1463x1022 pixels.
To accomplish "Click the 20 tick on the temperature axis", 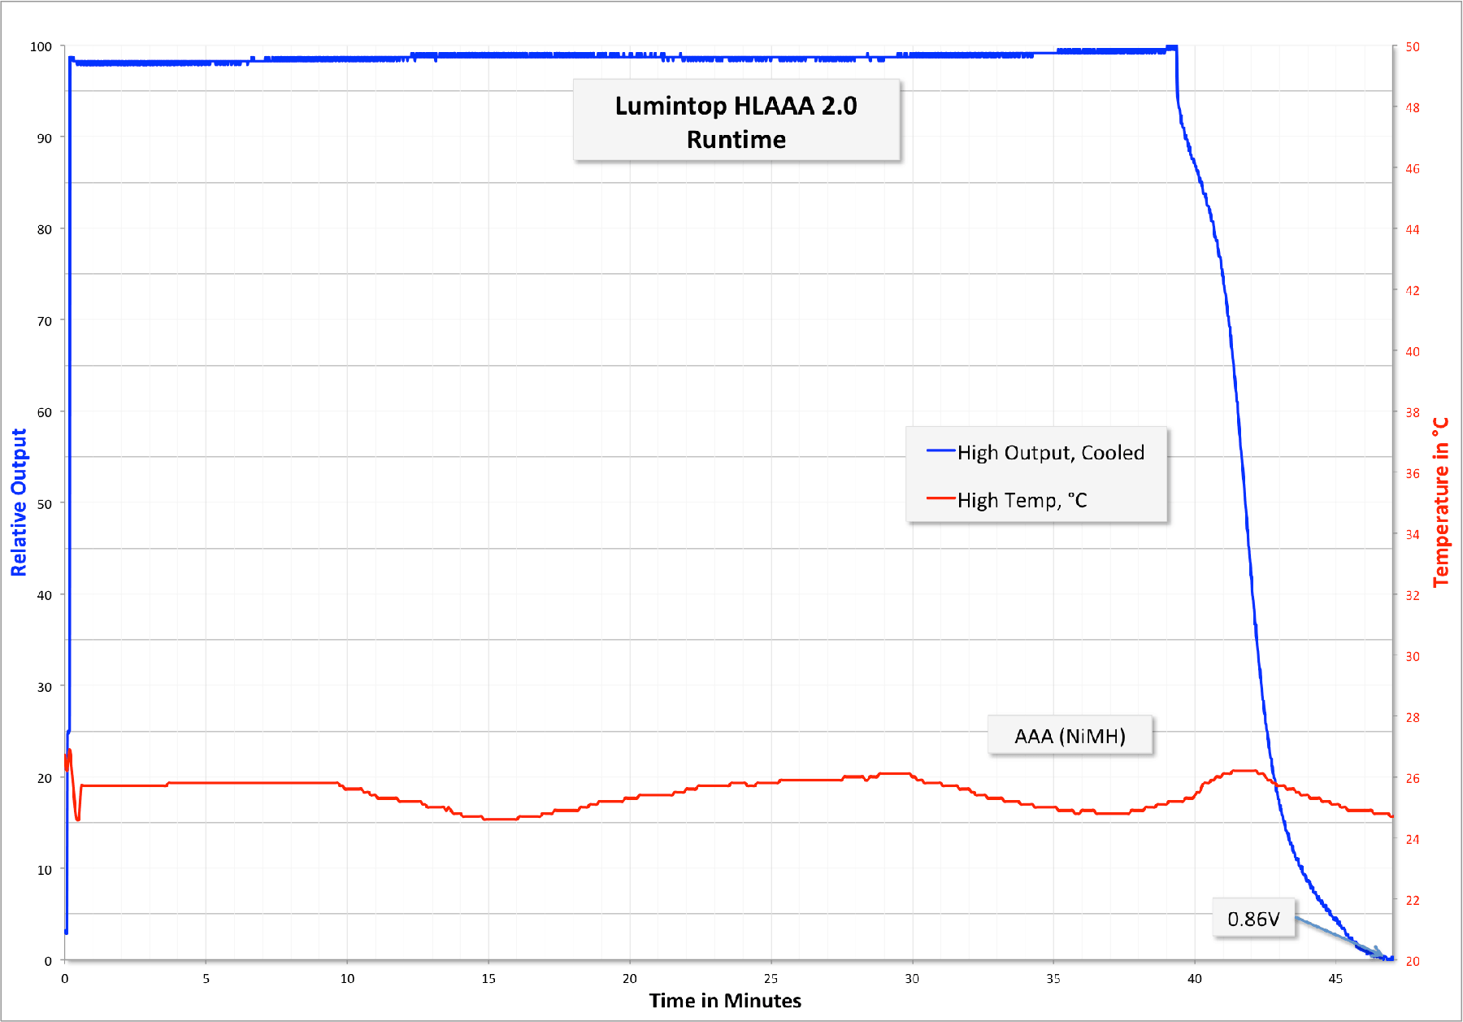I will [x=1413, y=961].
